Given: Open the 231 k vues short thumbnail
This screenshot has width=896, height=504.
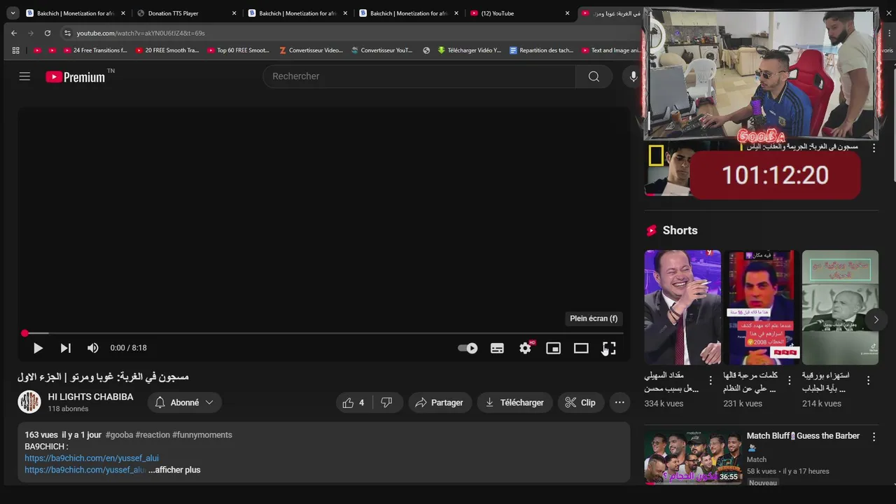Looking at the screenshot, I should pos(762,307).
